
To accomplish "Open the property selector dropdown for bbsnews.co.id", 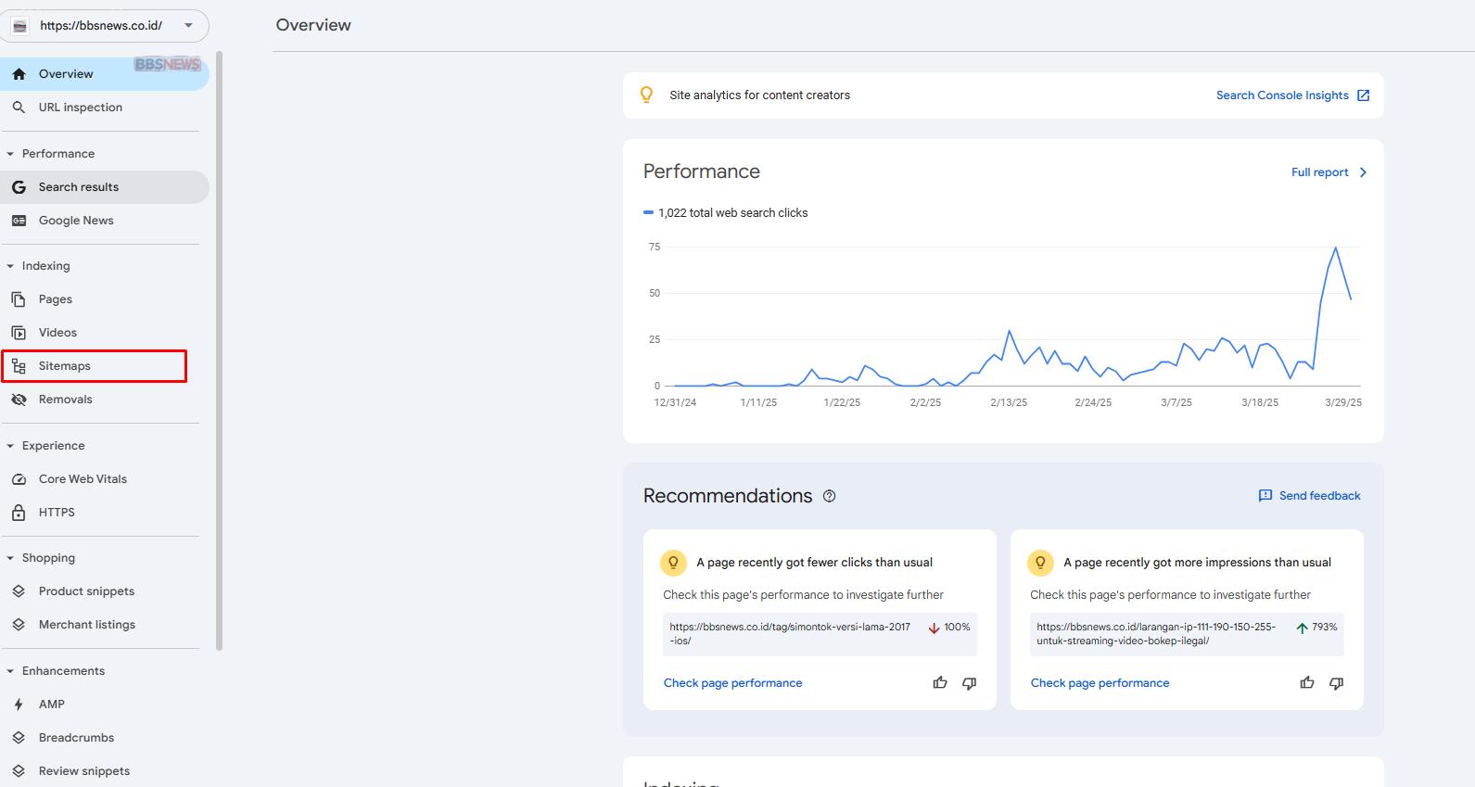I will pyautogui.click(x=188, y=26).
